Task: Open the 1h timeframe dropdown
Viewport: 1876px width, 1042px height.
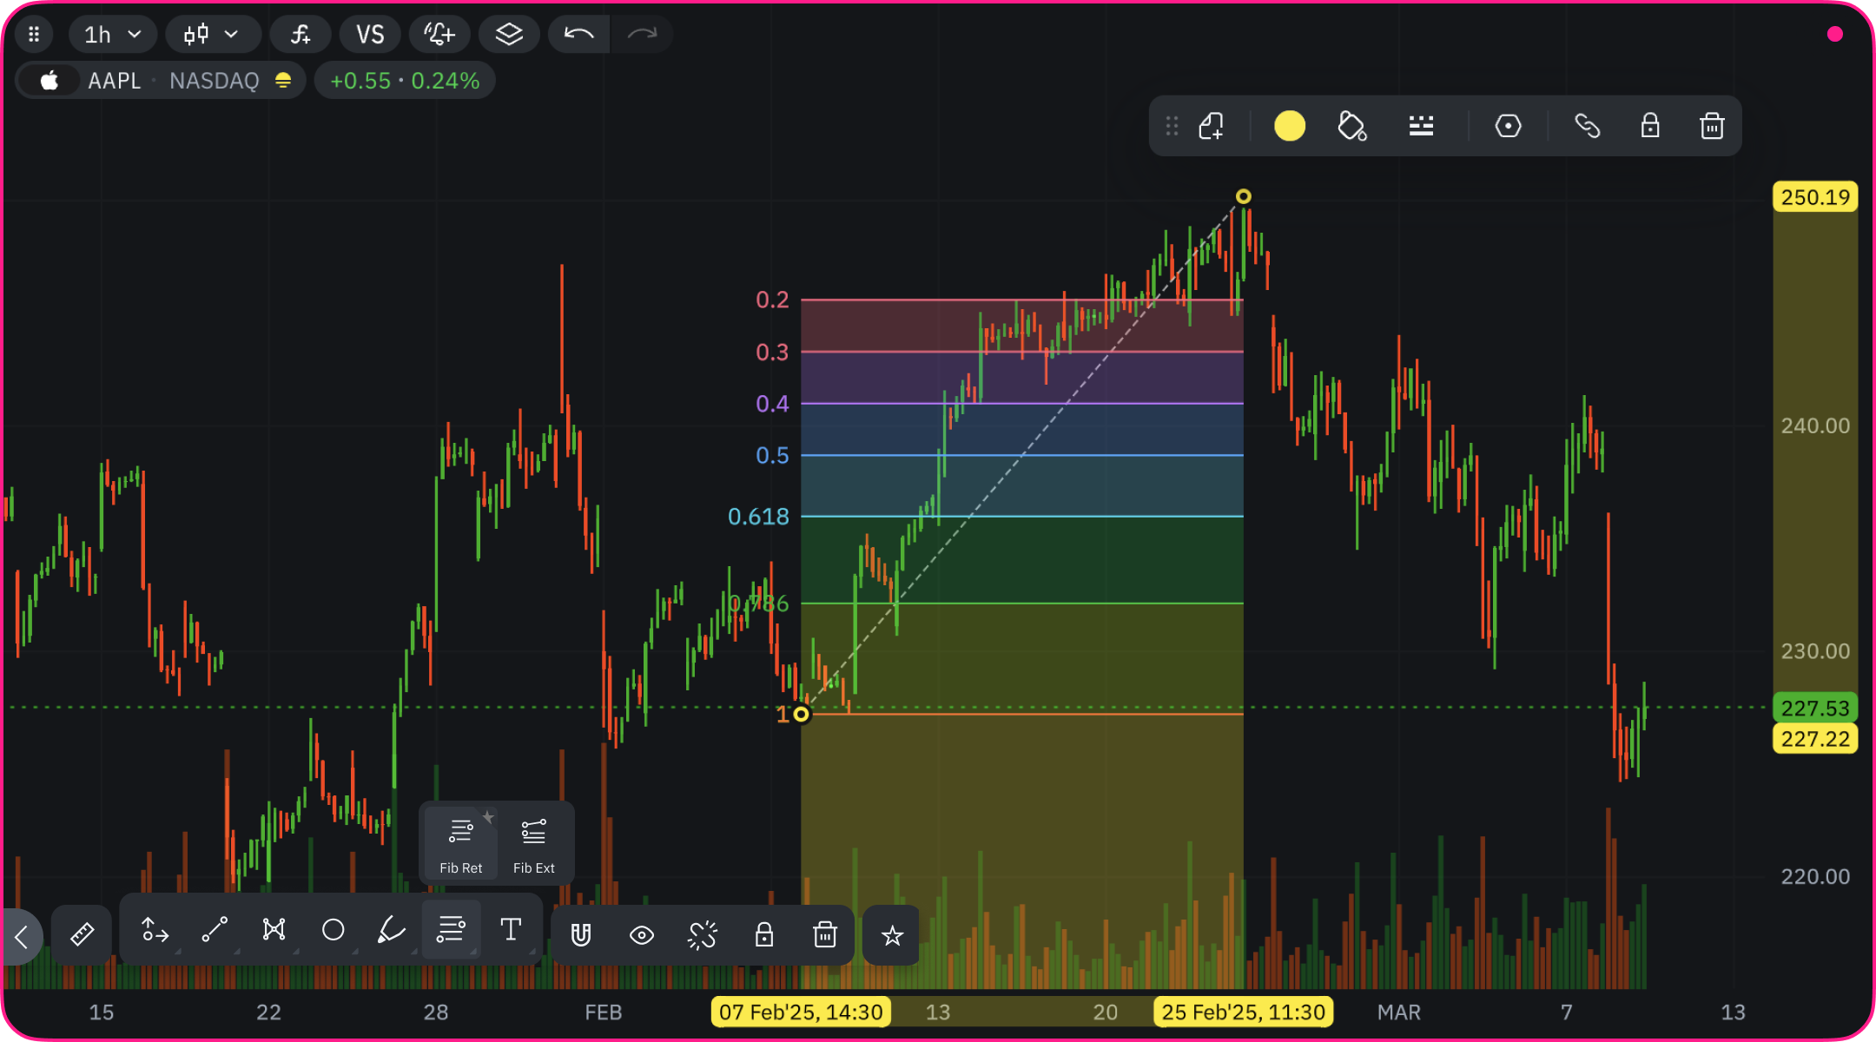Action: pos(112,35)
